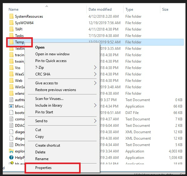Screen dimensions: 187x176
Task: Sort by the Name column header
Action: (x=13, y=9)
